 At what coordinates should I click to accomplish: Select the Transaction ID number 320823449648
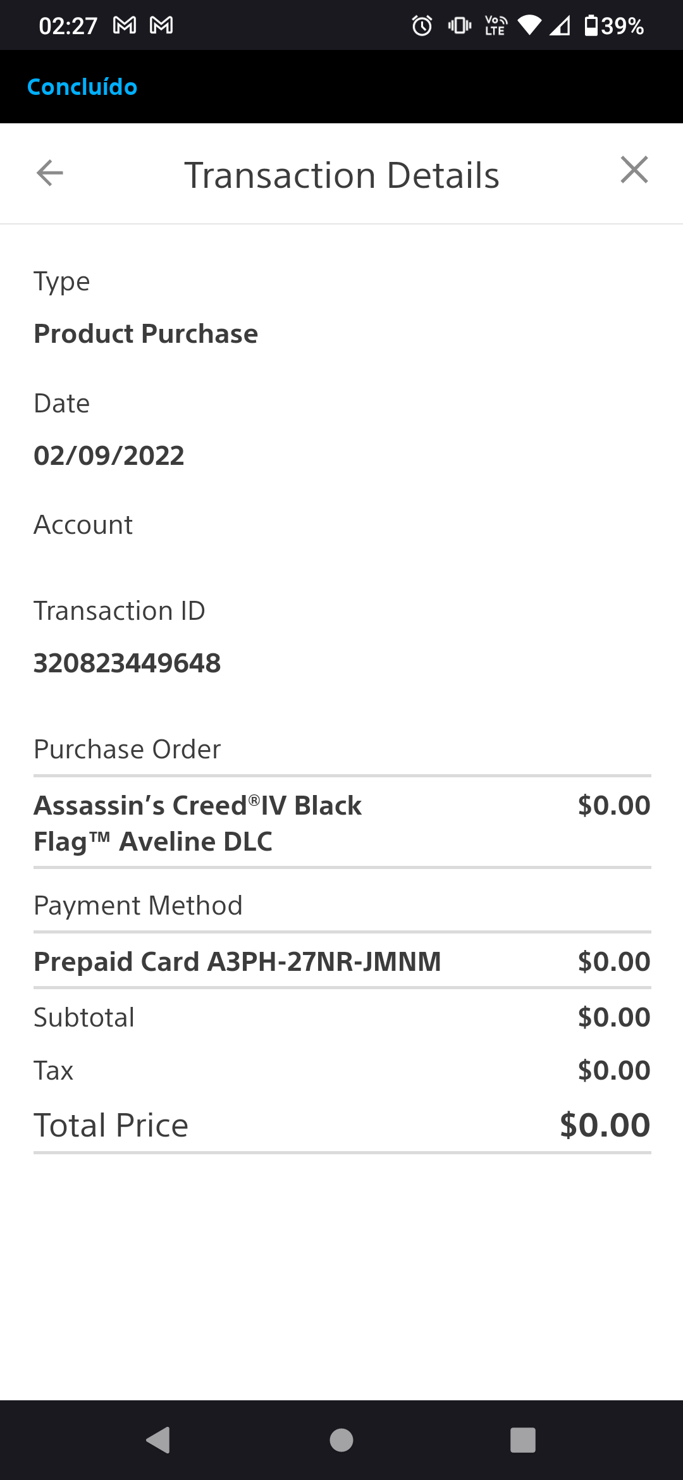coord(127,663)
